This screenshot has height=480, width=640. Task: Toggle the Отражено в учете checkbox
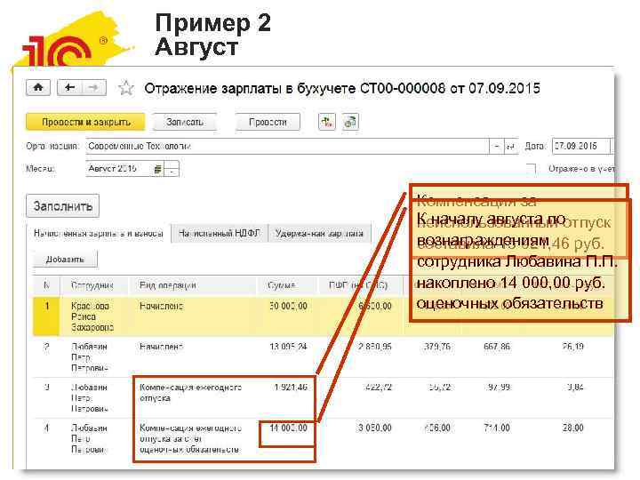(531, 169)
